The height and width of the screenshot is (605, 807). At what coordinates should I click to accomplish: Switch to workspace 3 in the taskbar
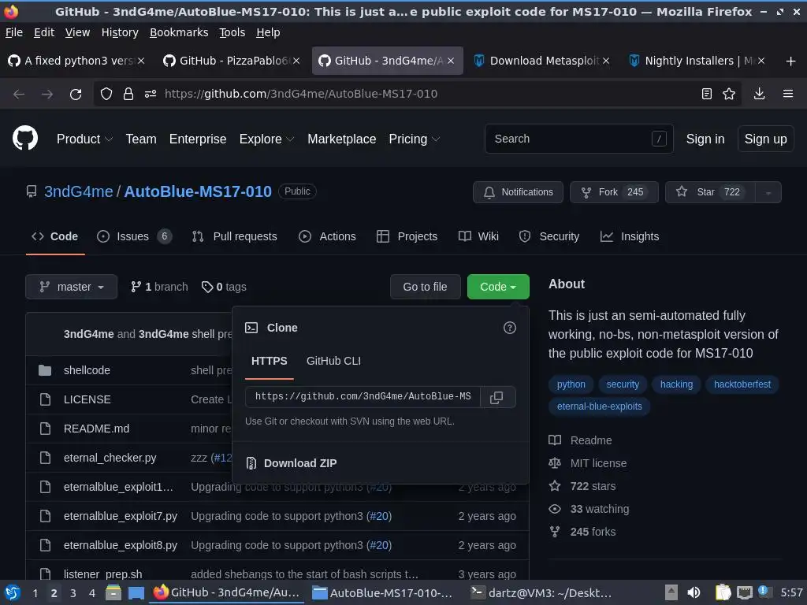click(x=73, y=593)
